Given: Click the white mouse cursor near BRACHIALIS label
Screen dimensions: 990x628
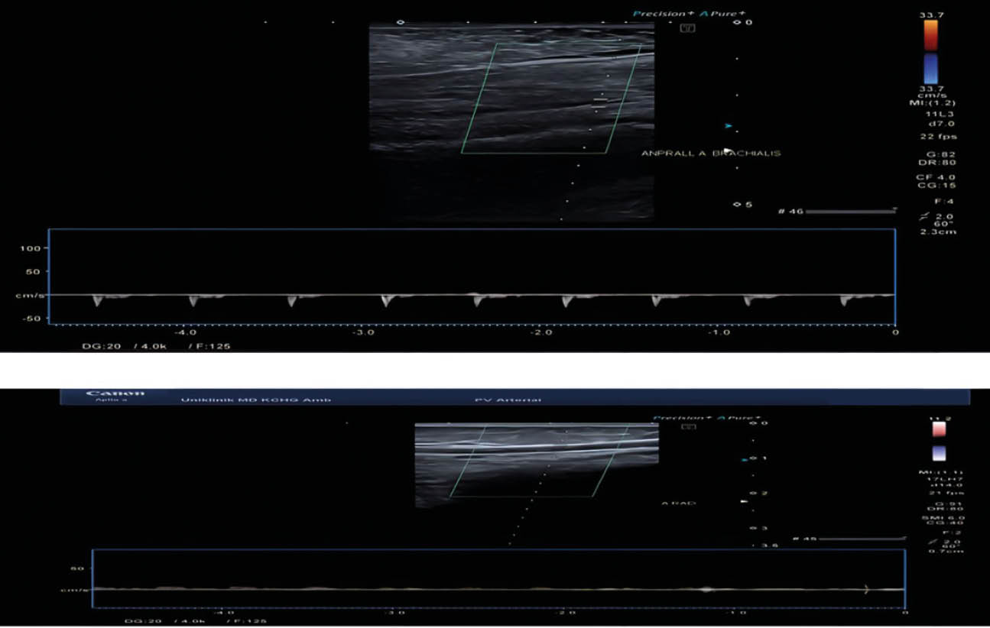Looking at the screenshot, I should (x=728, y=151).
